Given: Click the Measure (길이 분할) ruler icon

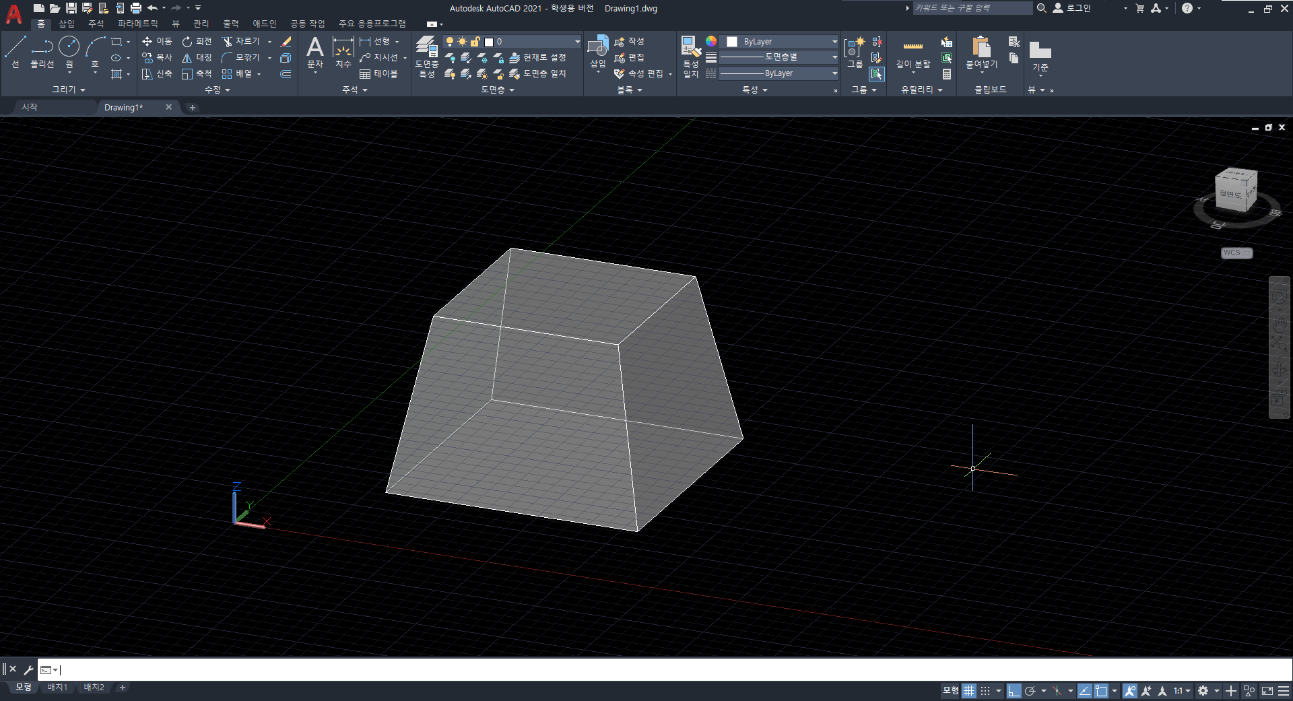Looking at the screenshot, I should click(913, 51).
